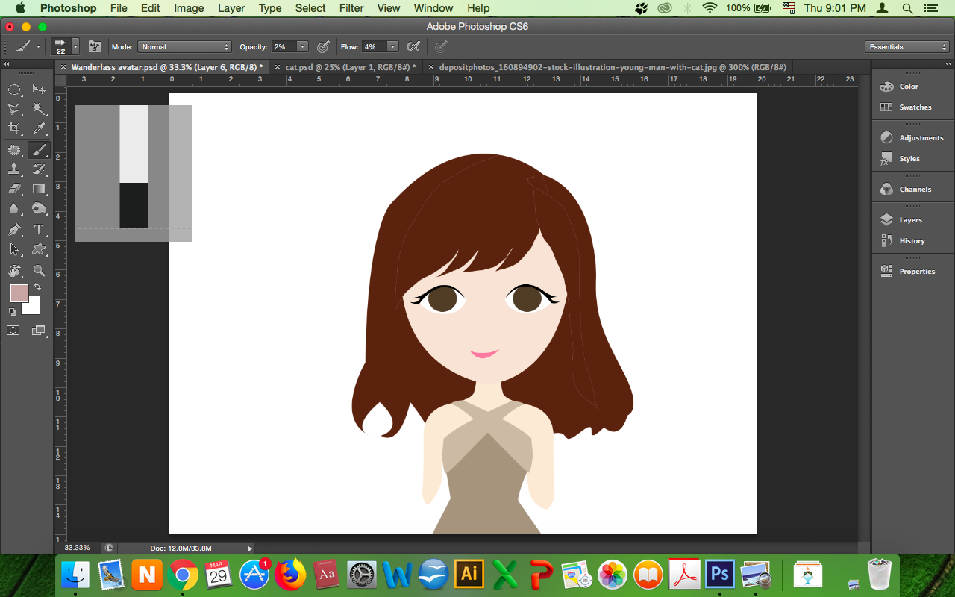Open Google Chrome from the Dock
Image resolution: width=955 pixels, height=597 pixels.
182,575
